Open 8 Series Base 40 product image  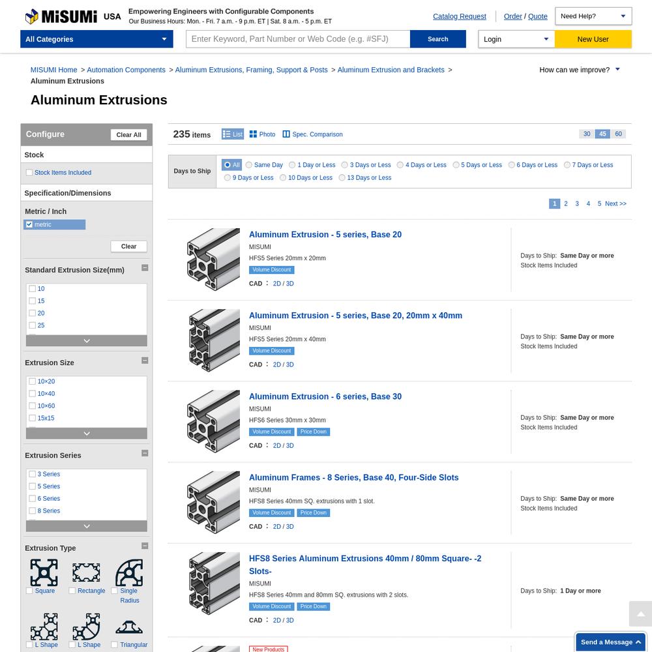coord(213,502)
